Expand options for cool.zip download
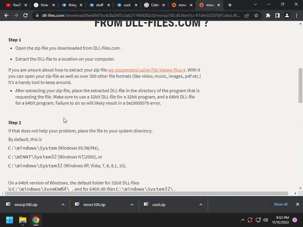The height and width of the screenshot is (227, 303). 201,205
